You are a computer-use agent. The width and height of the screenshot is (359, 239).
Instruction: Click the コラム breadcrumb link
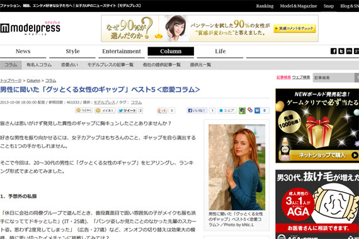click(50, 81)
